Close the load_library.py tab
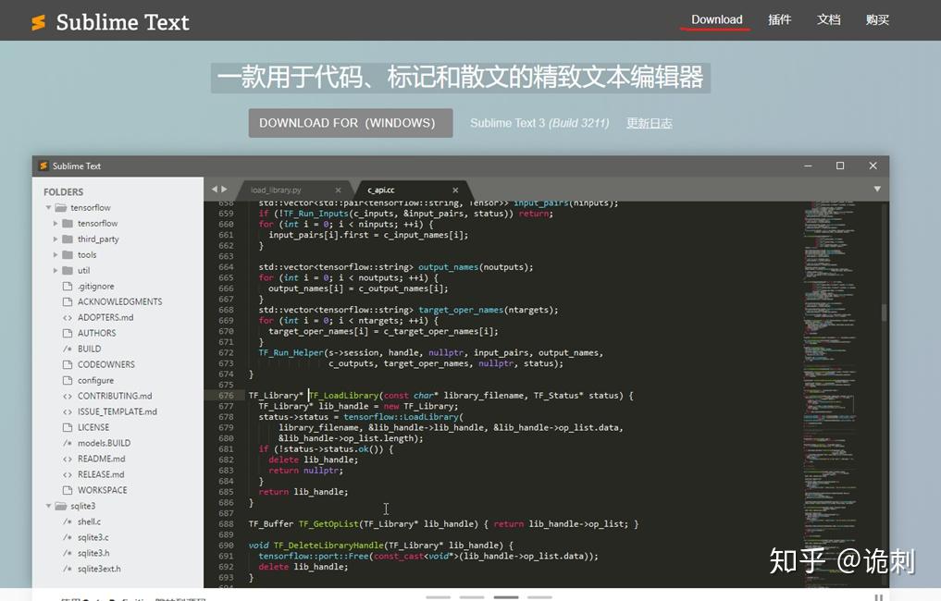Viewport: 941px width, 601px height. click(339, 189)
